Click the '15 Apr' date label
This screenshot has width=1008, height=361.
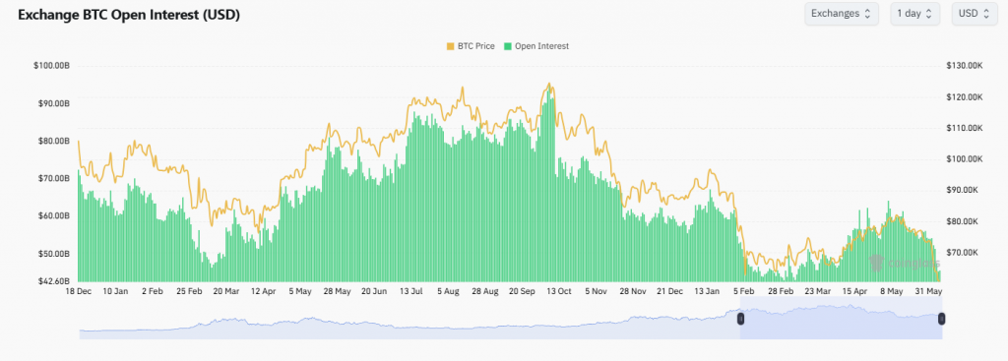tap(855, 291)
